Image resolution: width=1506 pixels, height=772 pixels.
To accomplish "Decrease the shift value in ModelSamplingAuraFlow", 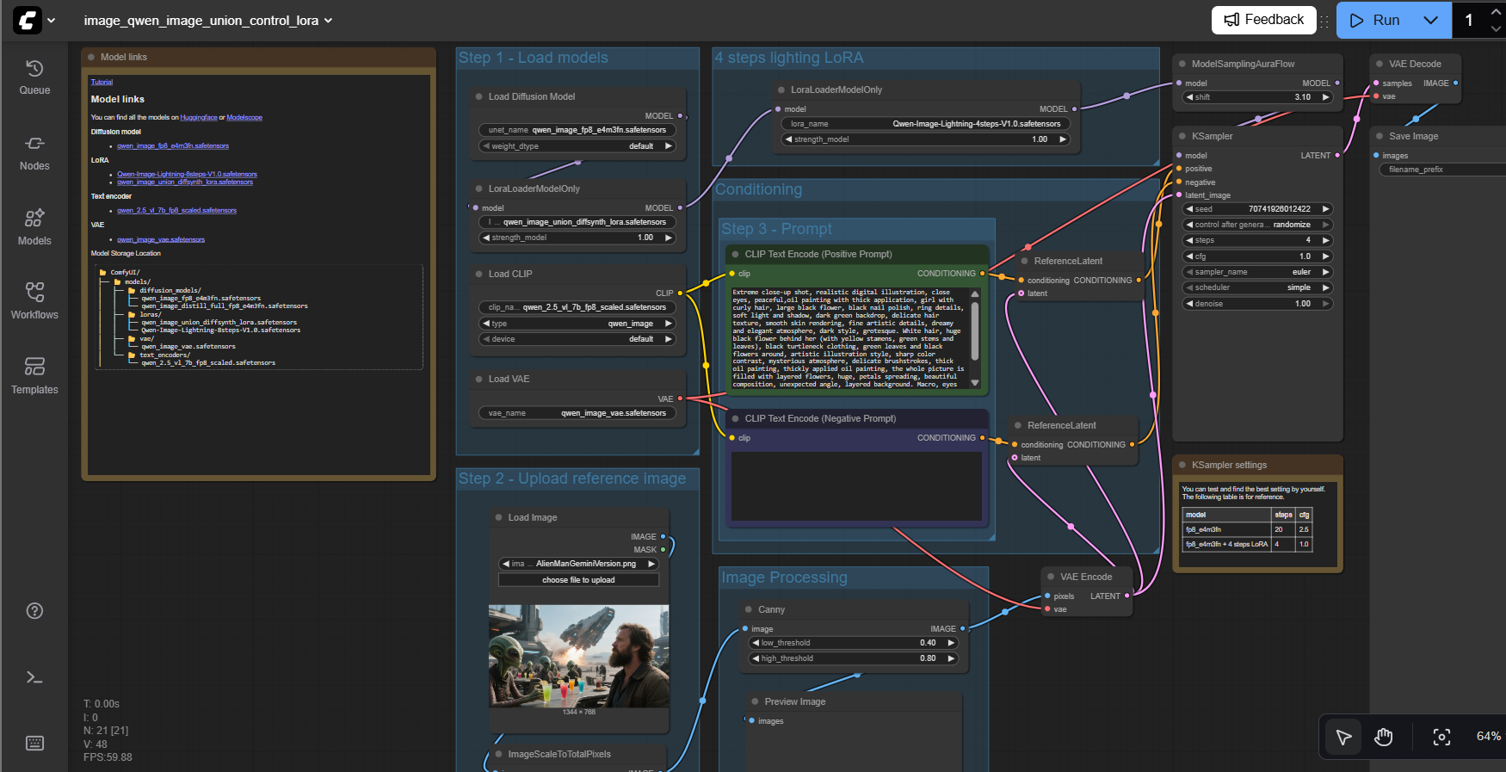I will pyautogui.click(x=1190, y=97).
